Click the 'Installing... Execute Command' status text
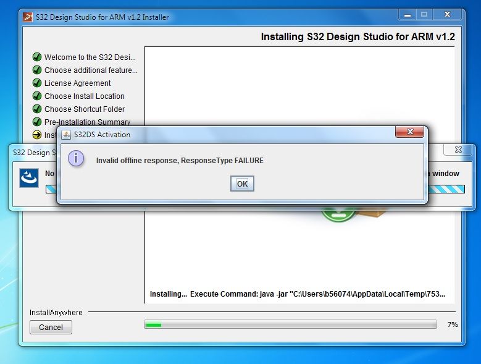Viewport: 481px width, 364px height. (297, 294)
